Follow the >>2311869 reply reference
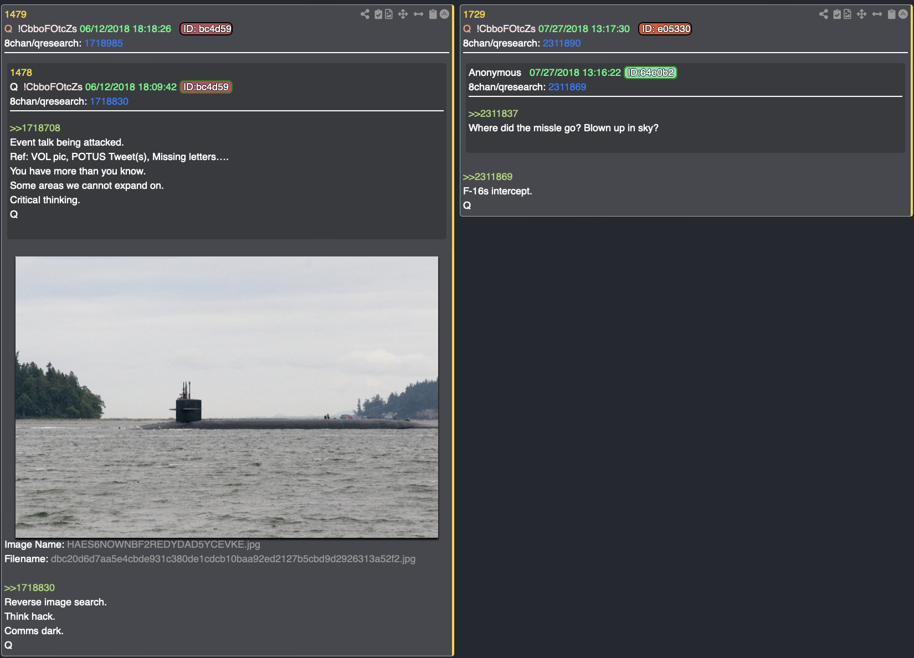The image size is (914, 658). point(487,177)
